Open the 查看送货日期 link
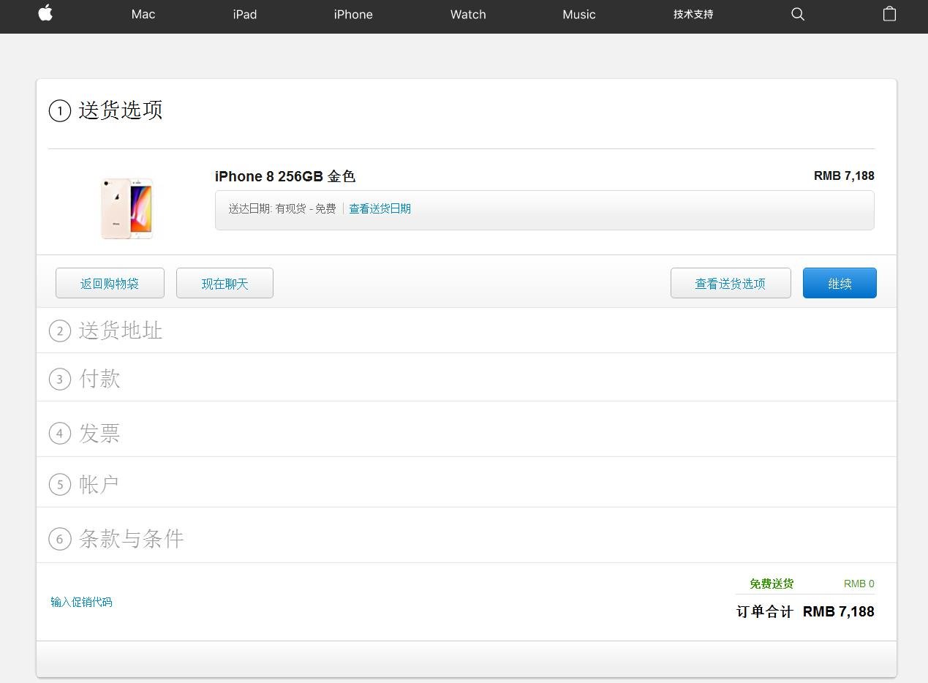 [380, 209]
